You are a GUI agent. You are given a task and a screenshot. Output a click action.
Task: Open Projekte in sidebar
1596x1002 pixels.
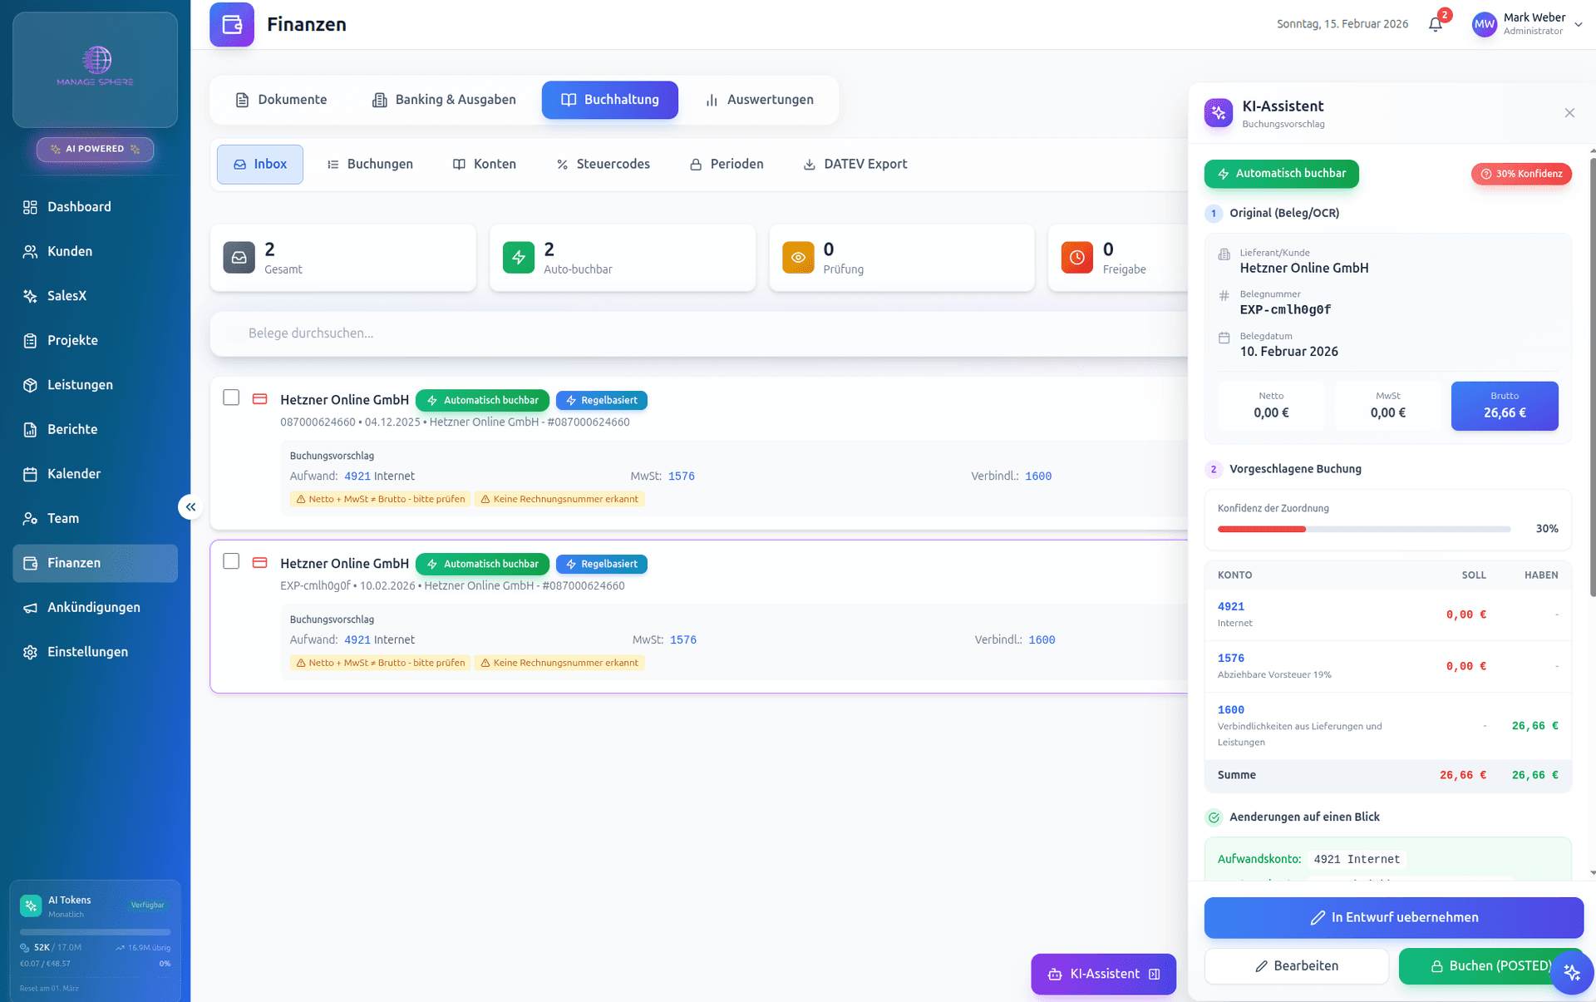tap(95, 340)
